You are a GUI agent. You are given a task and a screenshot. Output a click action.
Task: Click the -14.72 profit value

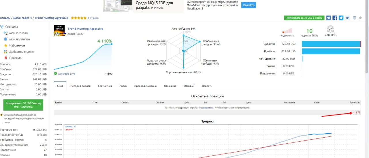357,112
